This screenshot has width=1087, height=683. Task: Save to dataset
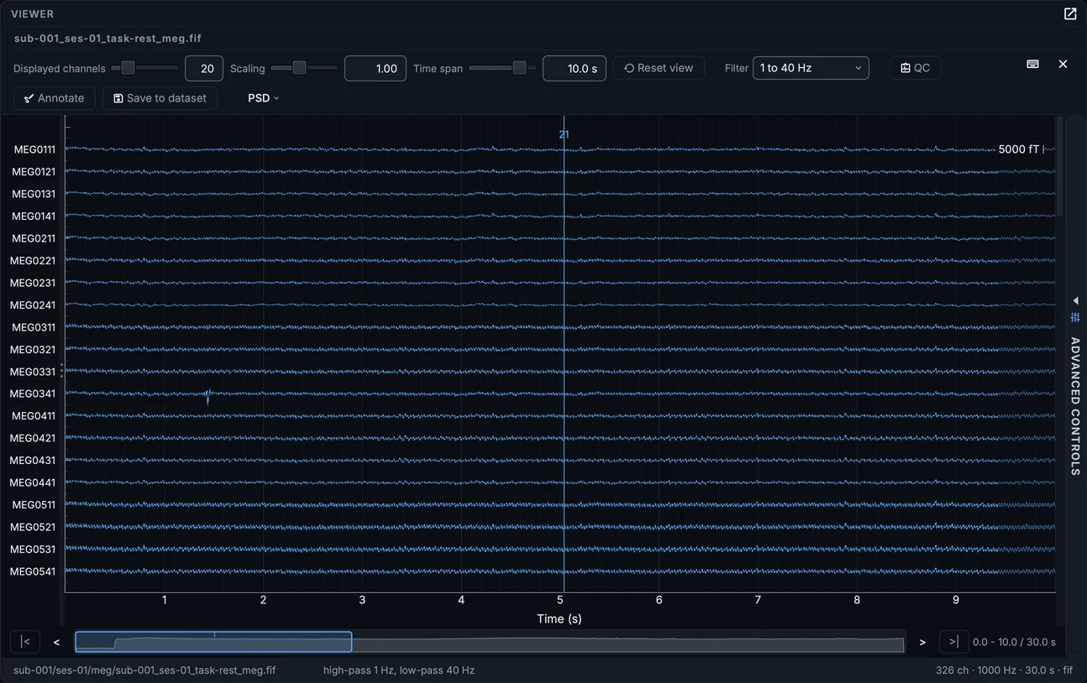tap(160, 98)
